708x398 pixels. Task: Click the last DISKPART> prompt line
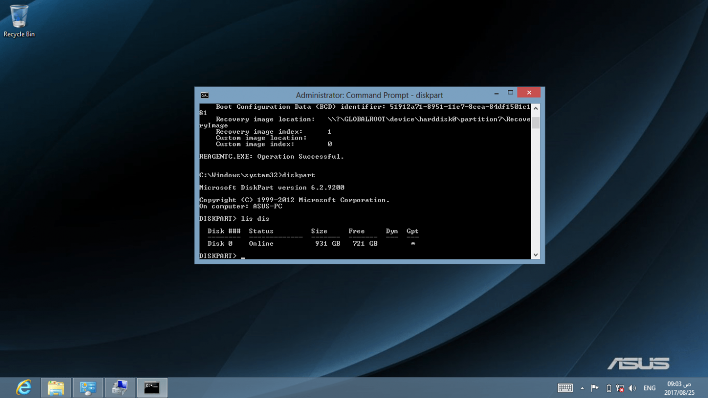tap(222, 256)
